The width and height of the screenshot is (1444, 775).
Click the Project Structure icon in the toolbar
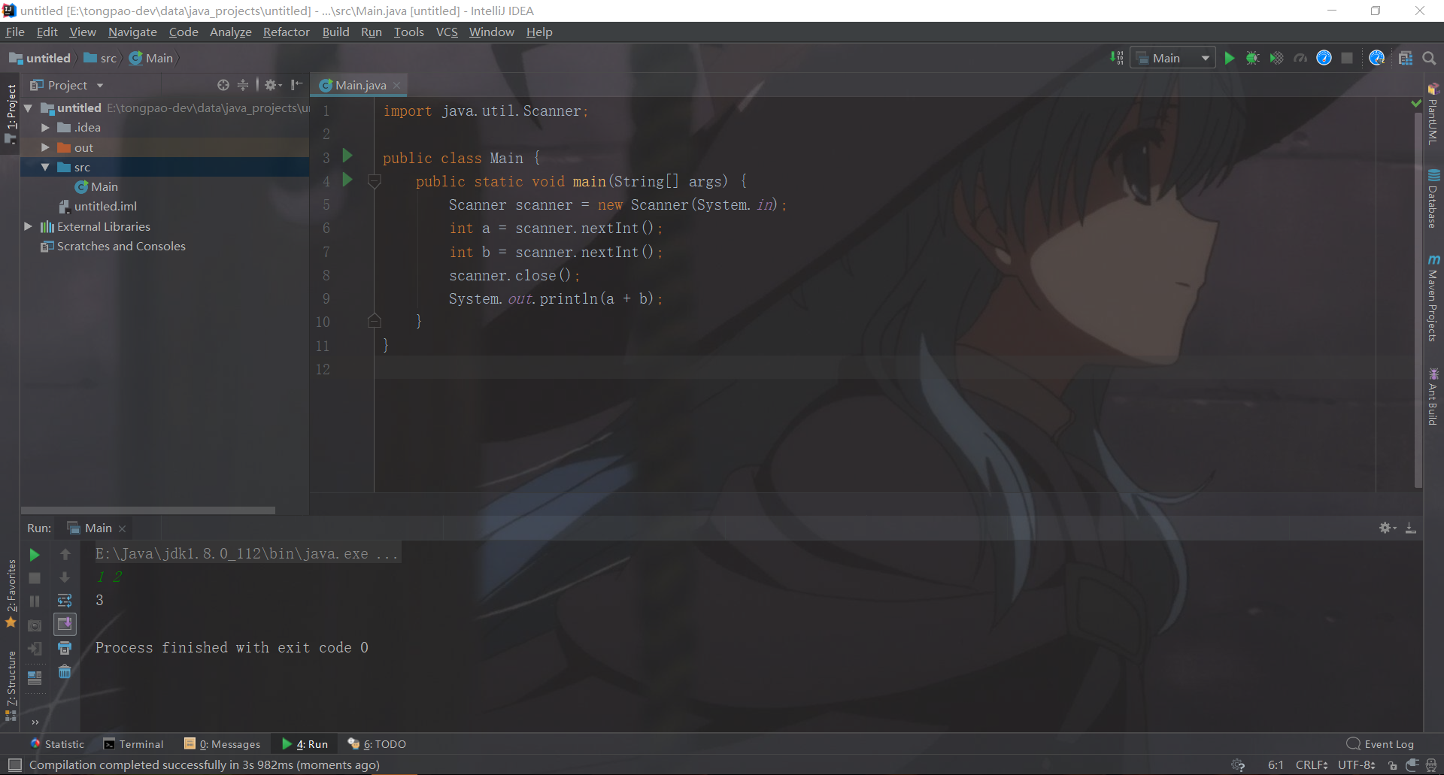click(1406, 58)
